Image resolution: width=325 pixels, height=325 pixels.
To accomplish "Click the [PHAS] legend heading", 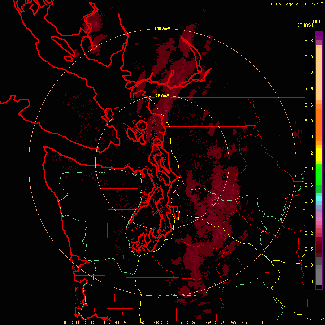I will click(x=305, y=25).
